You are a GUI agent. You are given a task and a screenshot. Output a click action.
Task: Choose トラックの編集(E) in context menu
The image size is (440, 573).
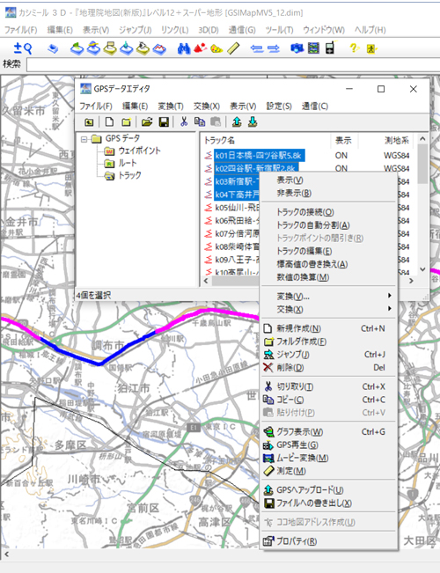pyautogui.click(x=329, y=251)
